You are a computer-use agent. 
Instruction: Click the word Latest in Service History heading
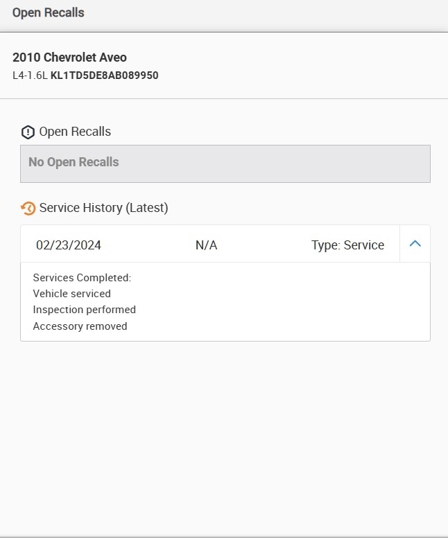pyautogui.click(x=146, y=208)
